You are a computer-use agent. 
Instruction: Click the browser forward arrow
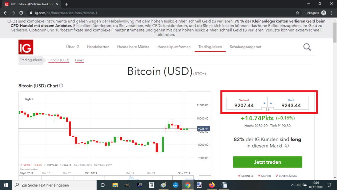tap(13, 13)
